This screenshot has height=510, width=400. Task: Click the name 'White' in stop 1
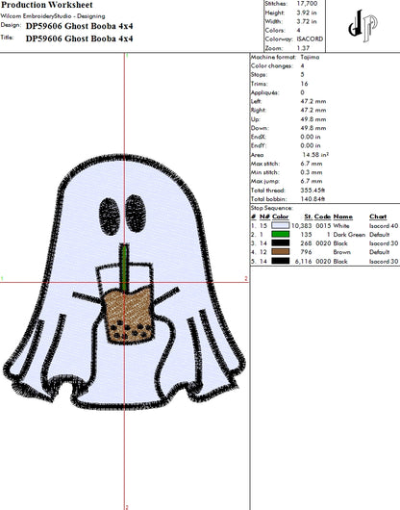341,225
